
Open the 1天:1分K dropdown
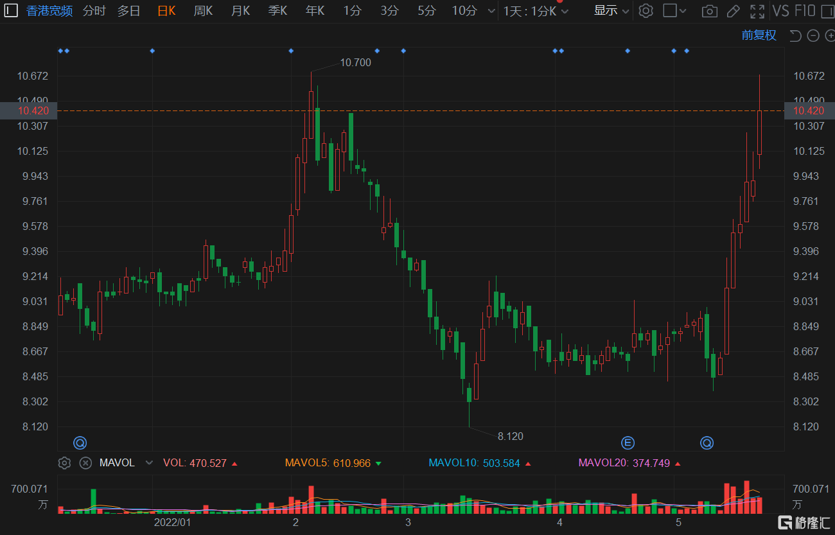click(x=536, y=11)
